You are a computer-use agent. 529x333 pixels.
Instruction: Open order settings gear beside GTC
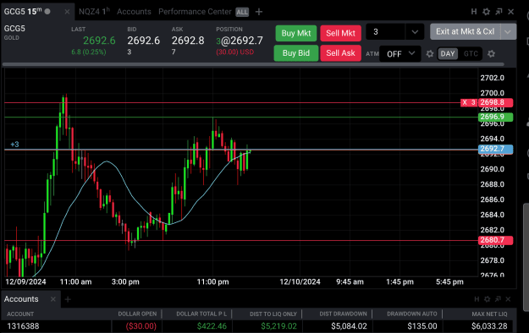(x=491, y=54)
